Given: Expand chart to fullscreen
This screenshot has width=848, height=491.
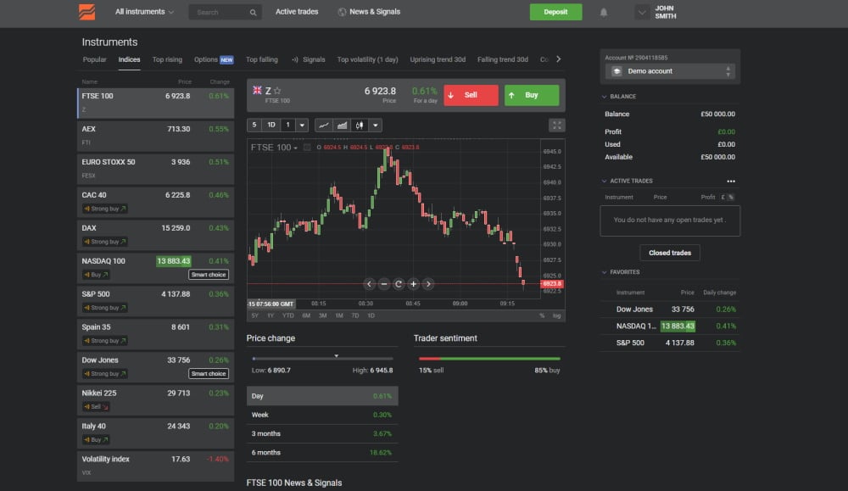Looking at the screenshot, I should click(556, 126).
